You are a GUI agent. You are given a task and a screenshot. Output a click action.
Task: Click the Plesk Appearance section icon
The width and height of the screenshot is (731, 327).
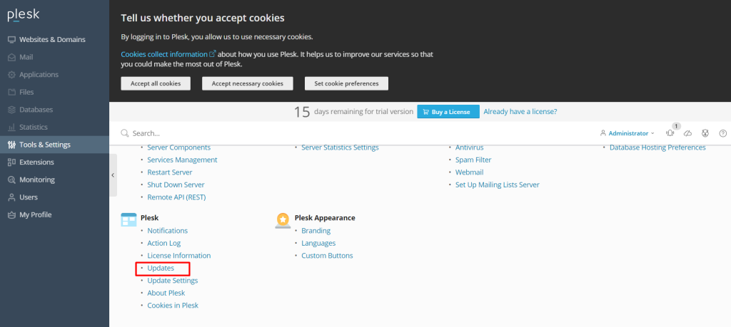283,220
